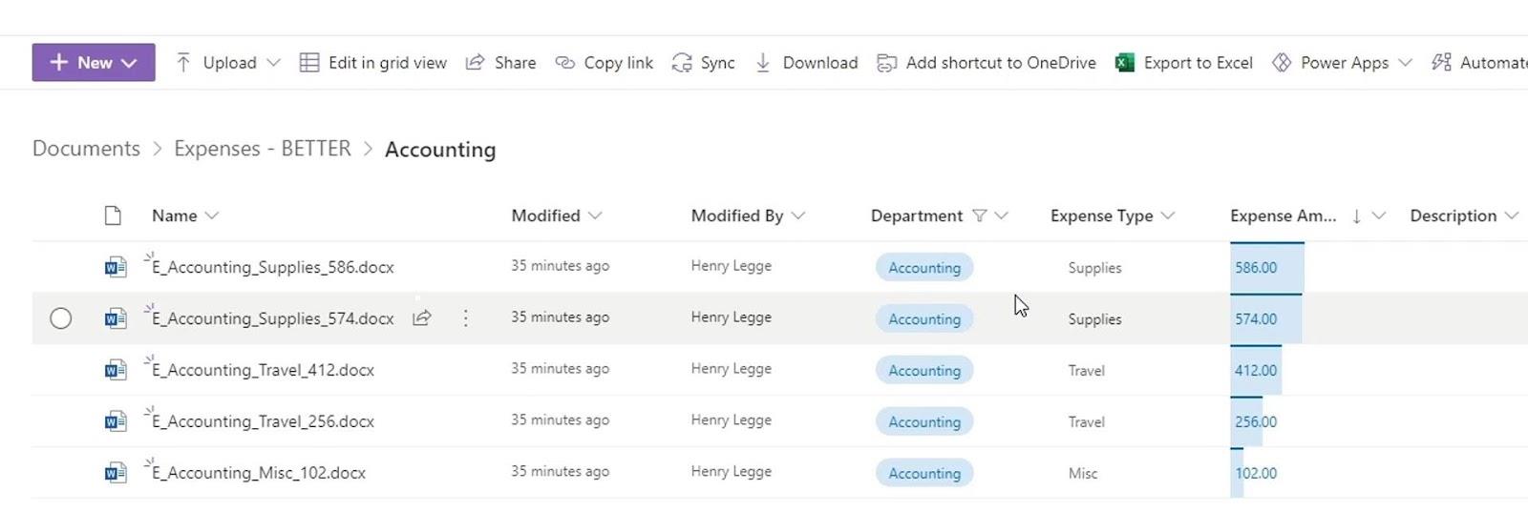Image resolution: width=1528 pixels, height=532 pixels.
Task: Click Word icon for E_Accounting_Travel_256.docx
Action: [116, 422]
